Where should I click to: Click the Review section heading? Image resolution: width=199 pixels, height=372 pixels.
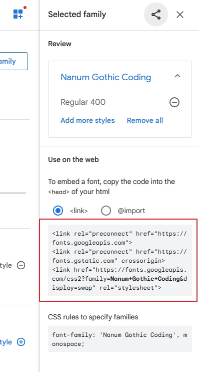(59, 44)
